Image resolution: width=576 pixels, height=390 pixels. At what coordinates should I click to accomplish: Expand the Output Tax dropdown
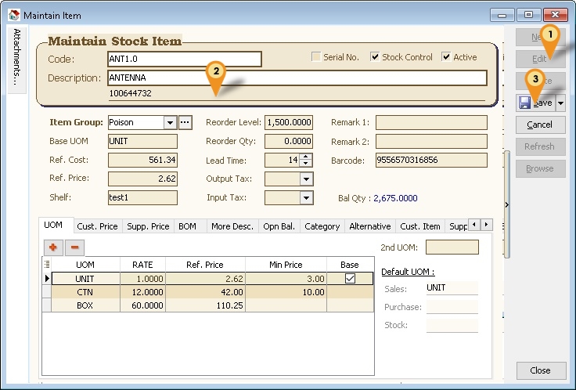click(306, 179)
